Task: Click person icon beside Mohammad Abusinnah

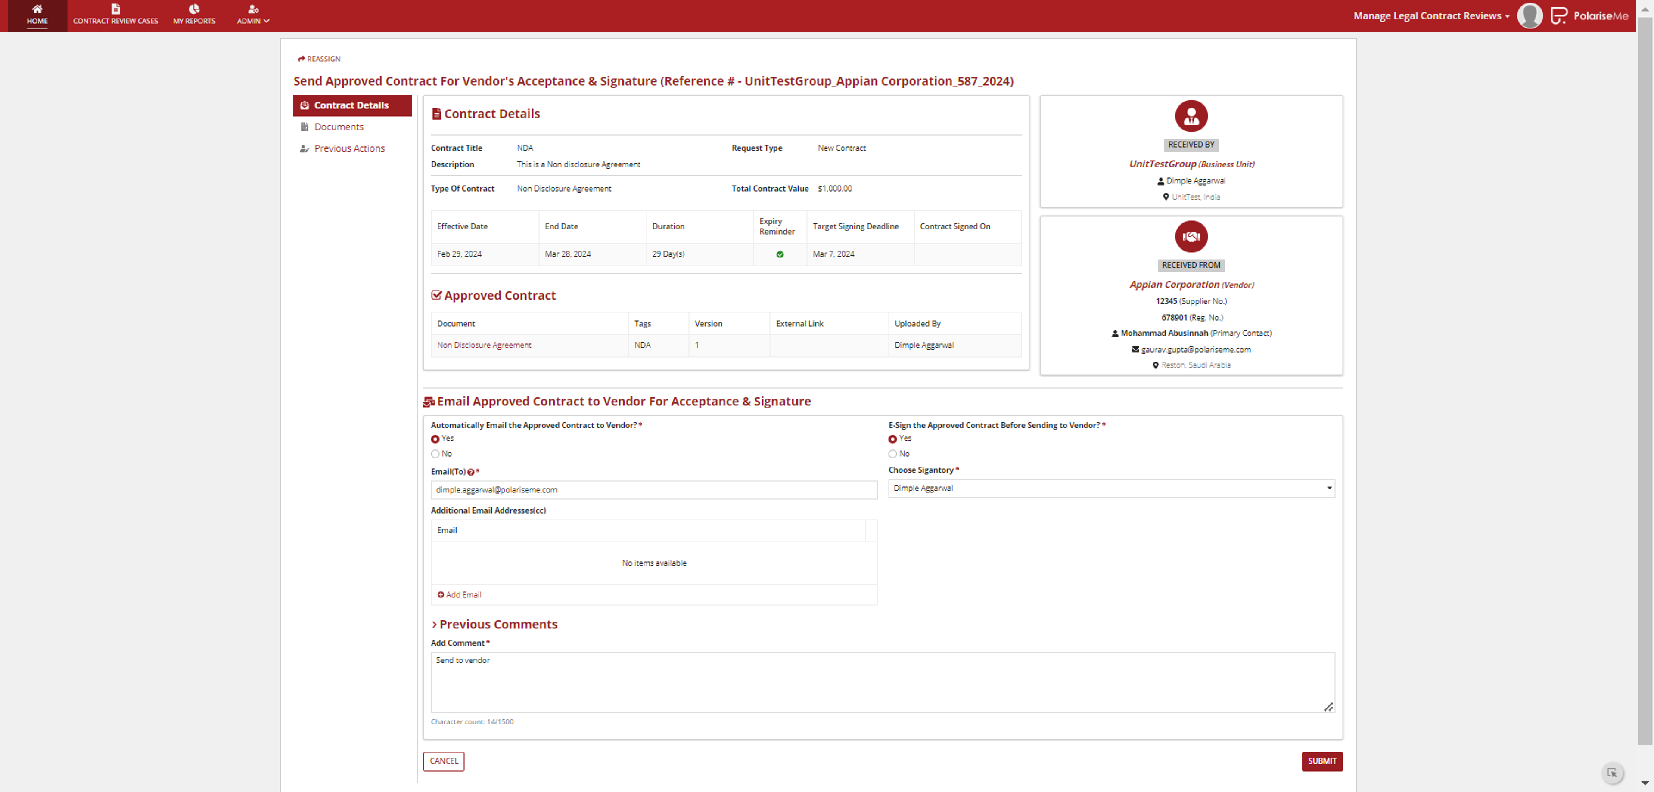Action: [1115, 333]
